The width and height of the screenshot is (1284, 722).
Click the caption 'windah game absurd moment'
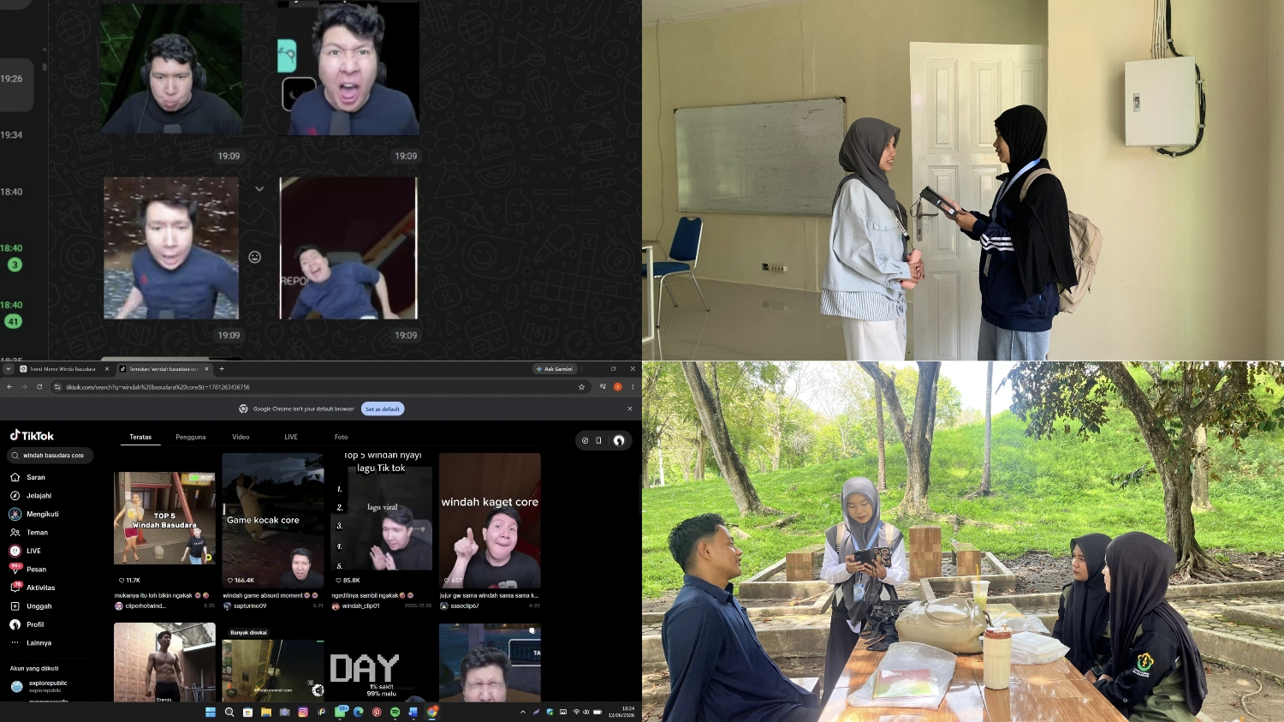(263, 595)
